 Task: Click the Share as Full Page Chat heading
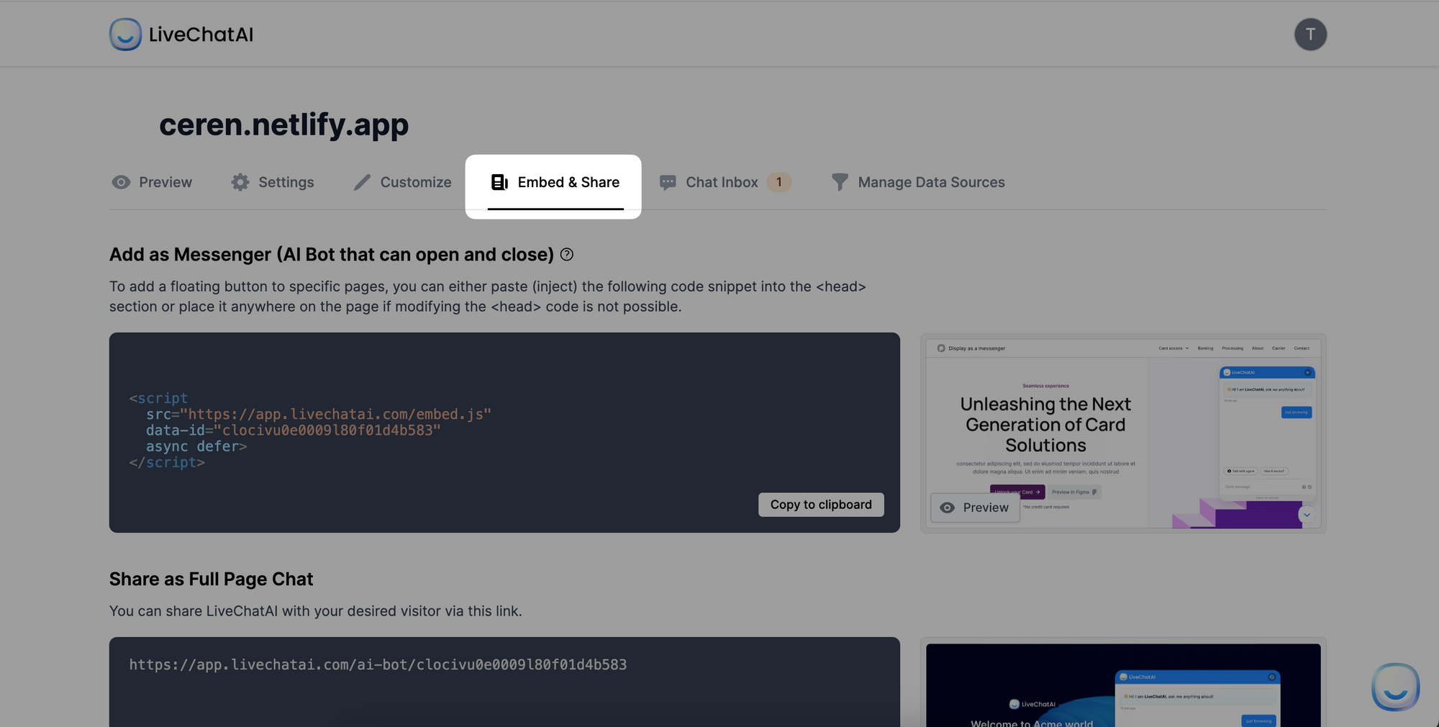click(211, 579)
